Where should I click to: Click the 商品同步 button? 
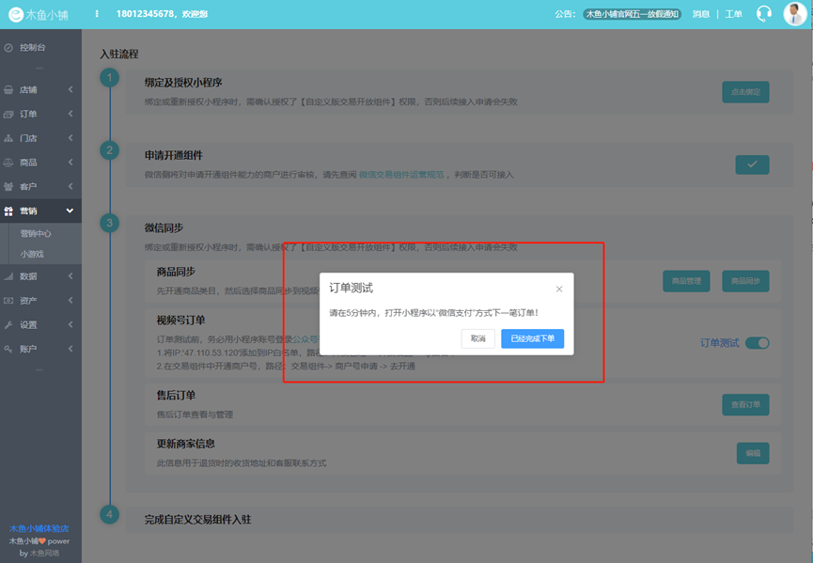point(745,281)
